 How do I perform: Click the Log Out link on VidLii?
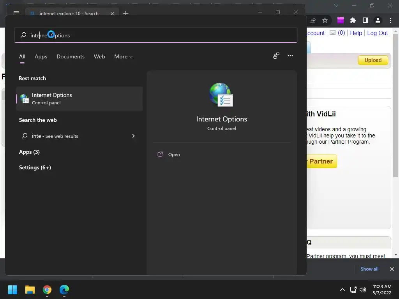coord(377,33)
